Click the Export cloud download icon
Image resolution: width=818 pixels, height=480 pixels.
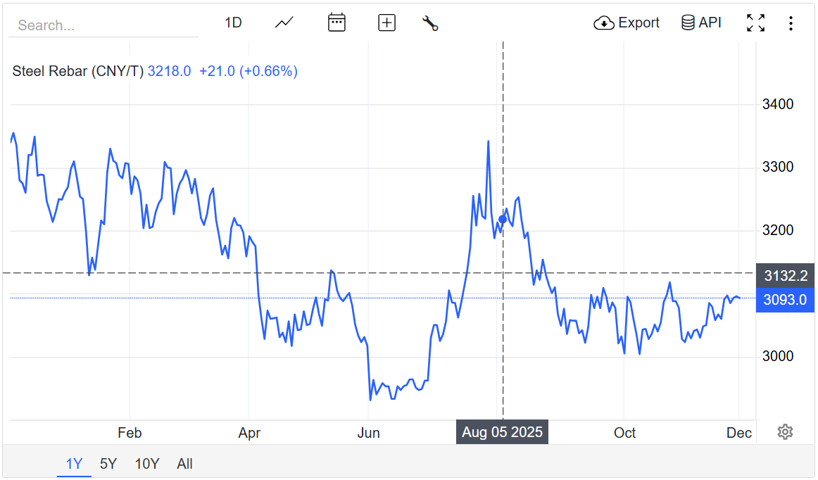pyautogui.click(x=604, y=23)
